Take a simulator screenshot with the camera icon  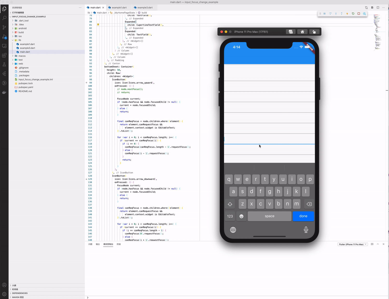point(290,32)
